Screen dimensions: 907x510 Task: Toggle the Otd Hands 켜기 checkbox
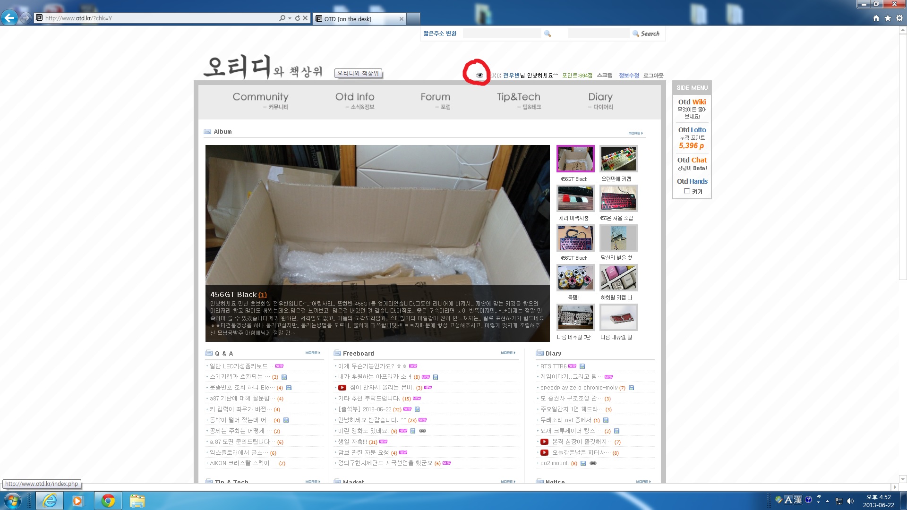(687, 191)
